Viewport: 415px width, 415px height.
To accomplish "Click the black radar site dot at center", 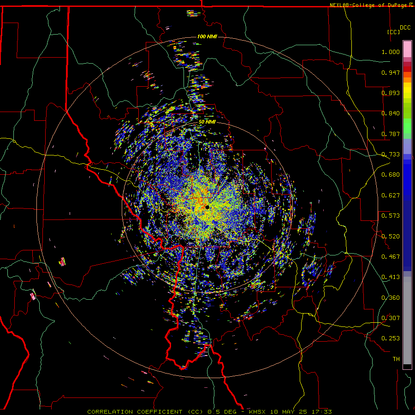I will click(207, 207).
